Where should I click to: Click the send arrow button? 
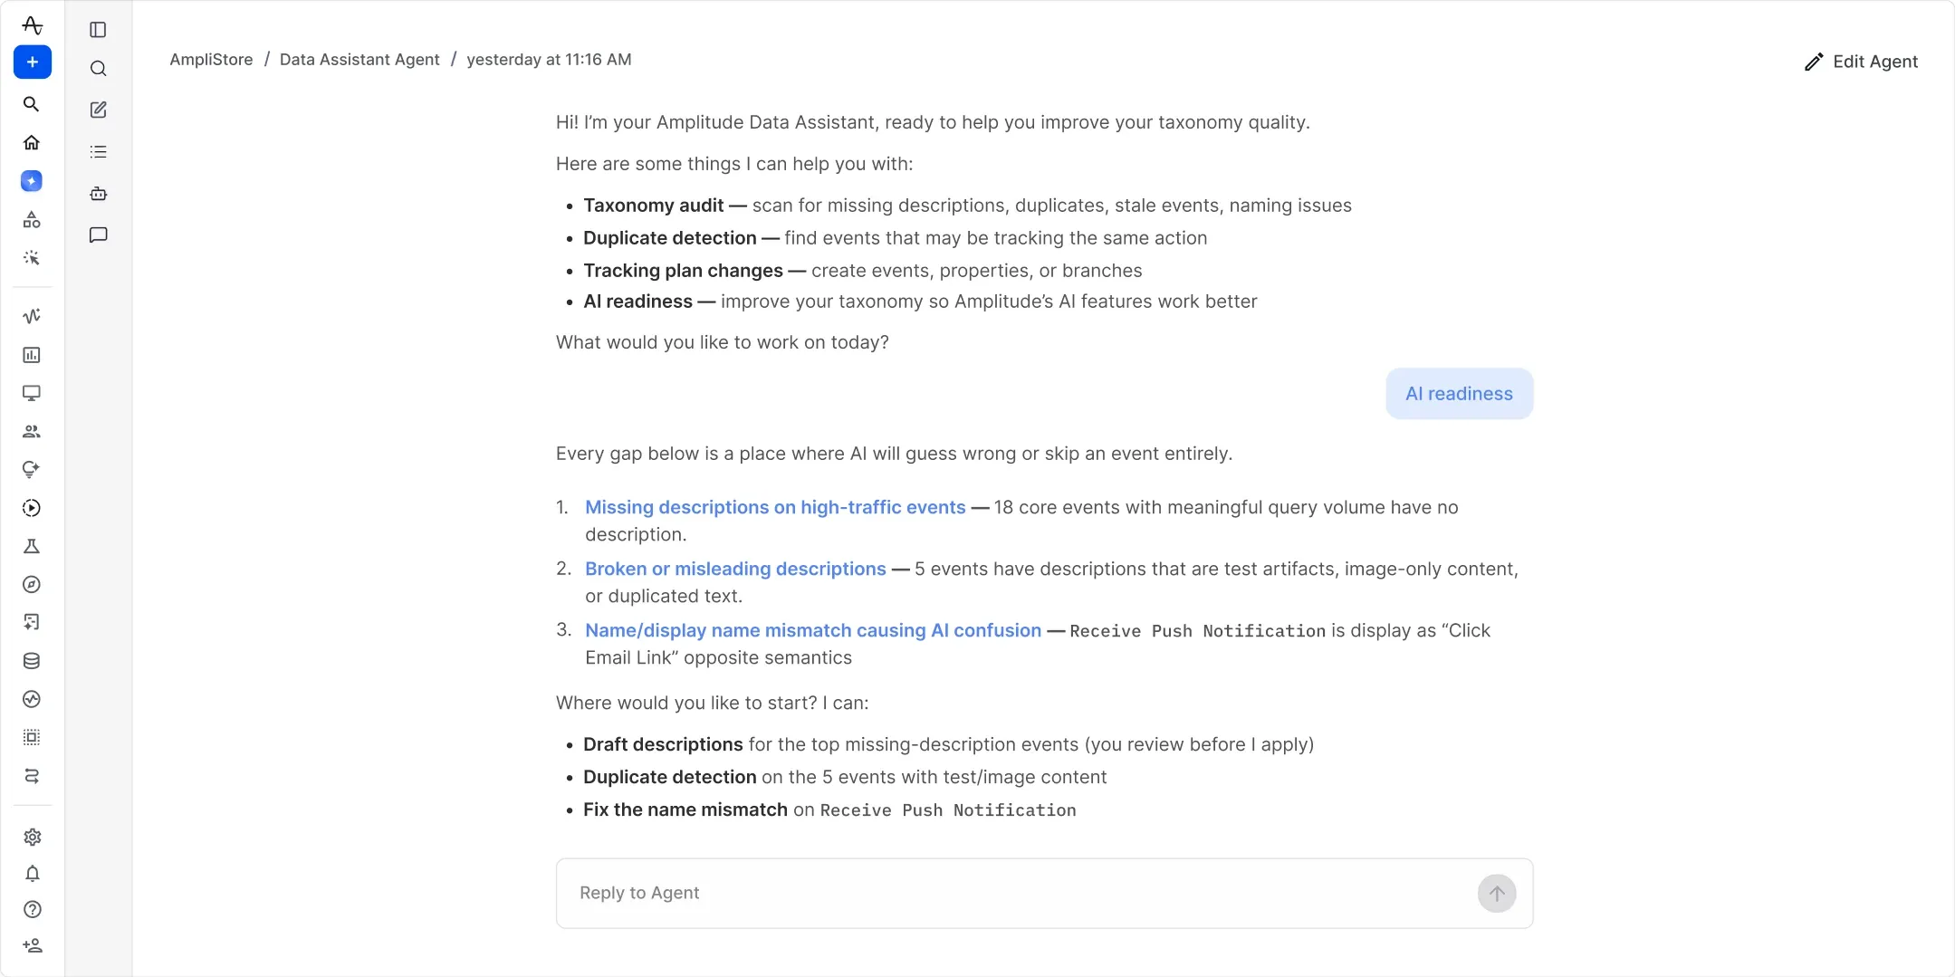[x=1497, y=894]
